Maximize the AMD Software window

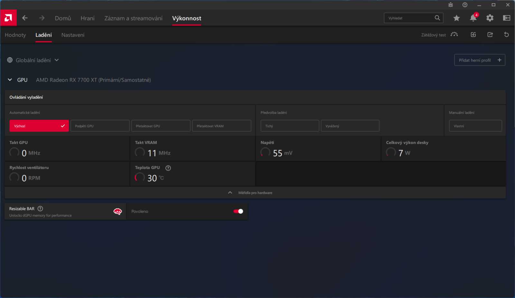tap(493, 5)
